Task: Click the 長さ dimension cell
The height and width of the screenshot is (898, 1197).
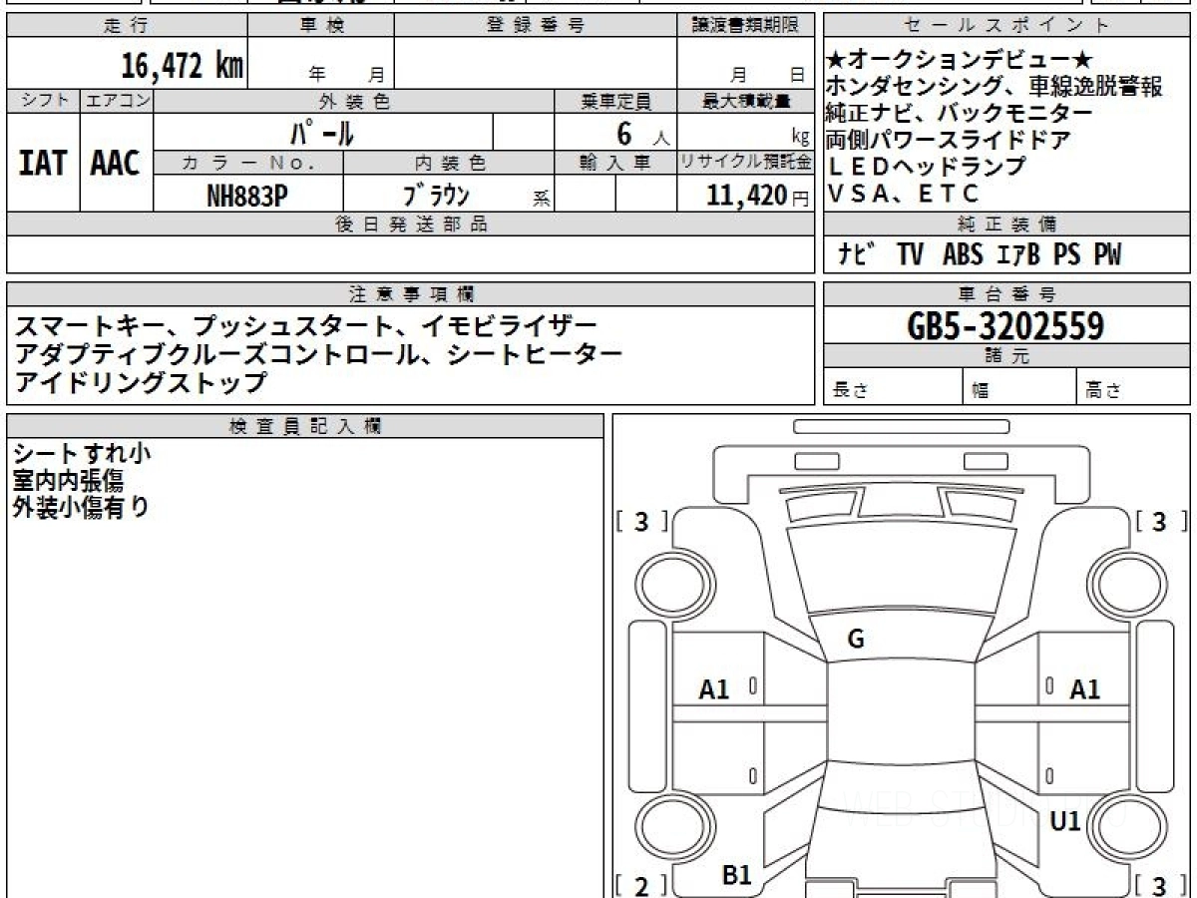Action: coord(894,387)
